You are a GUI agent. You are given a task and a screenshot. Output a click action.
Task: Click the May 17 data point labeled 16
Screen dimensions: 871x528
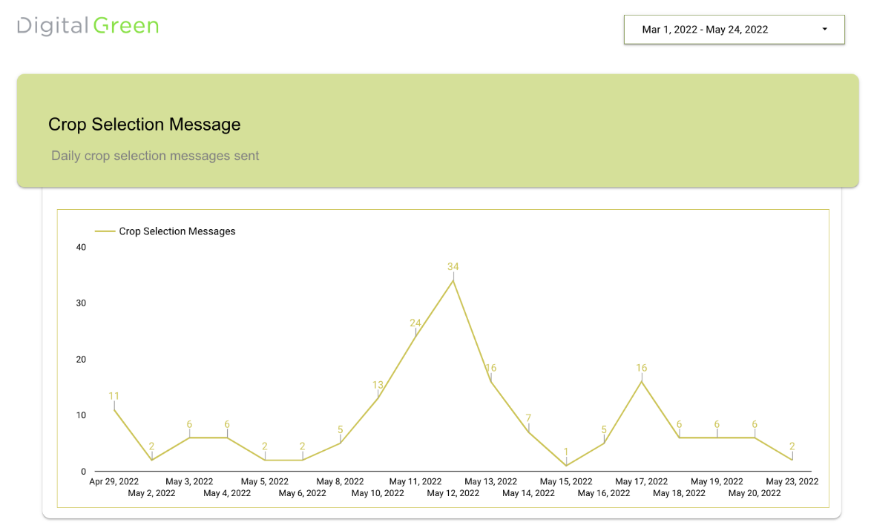pyautogui.click(x=642, y=381)
